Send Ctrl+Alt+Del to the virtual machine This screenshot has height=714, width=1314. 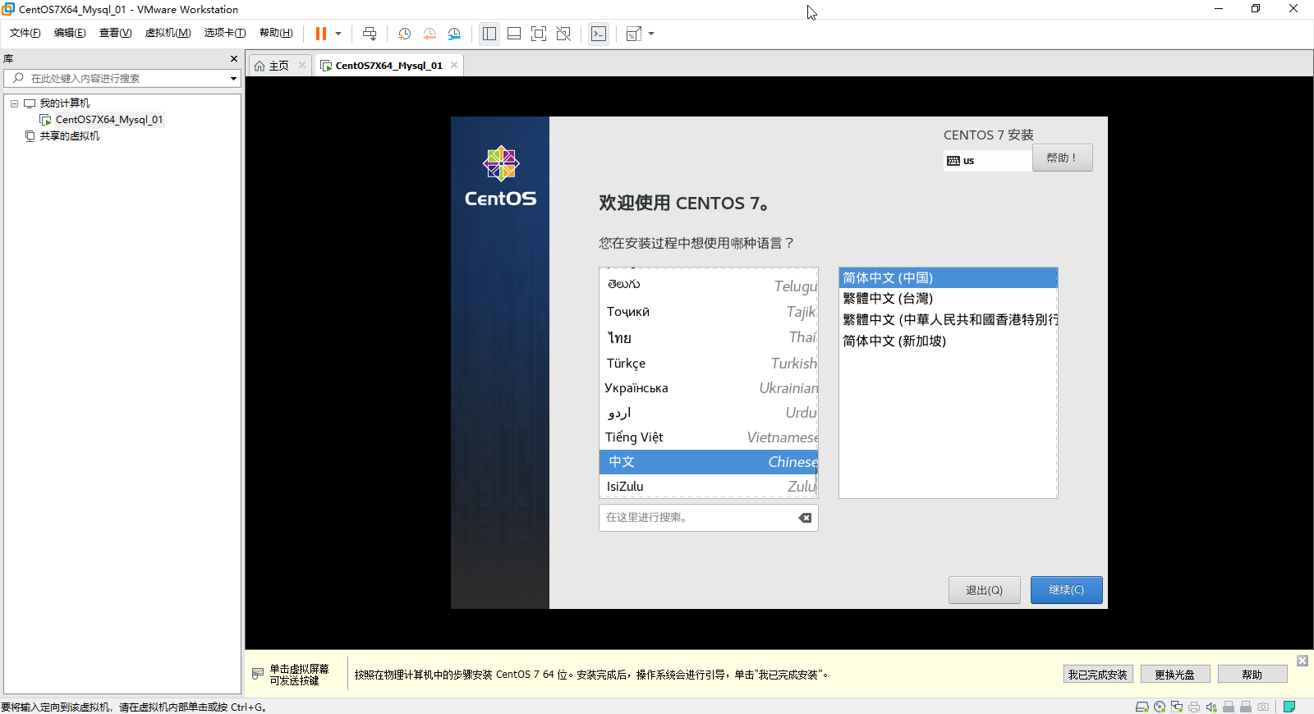pos(370,34)
